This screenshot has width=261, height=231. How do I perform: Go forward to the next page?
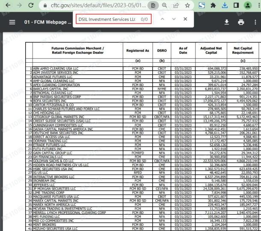pos(20,5)
